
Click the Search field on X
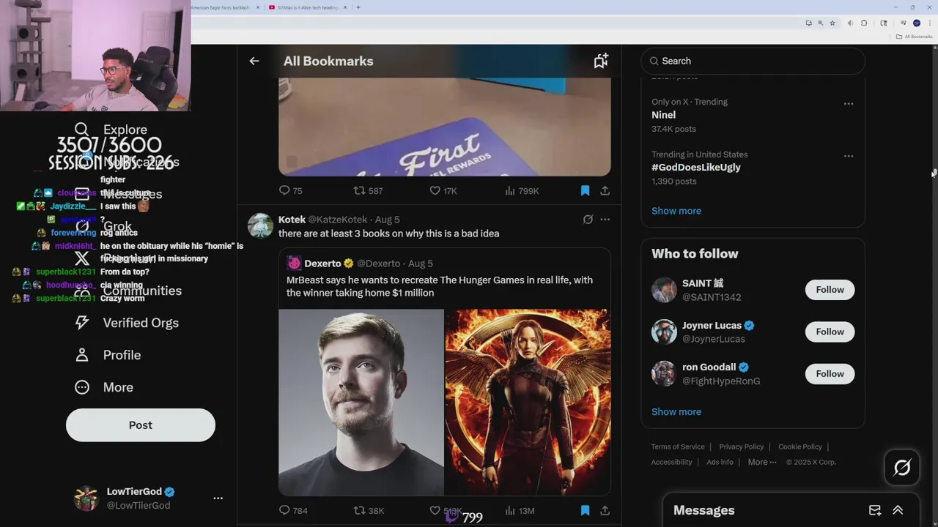753,61
